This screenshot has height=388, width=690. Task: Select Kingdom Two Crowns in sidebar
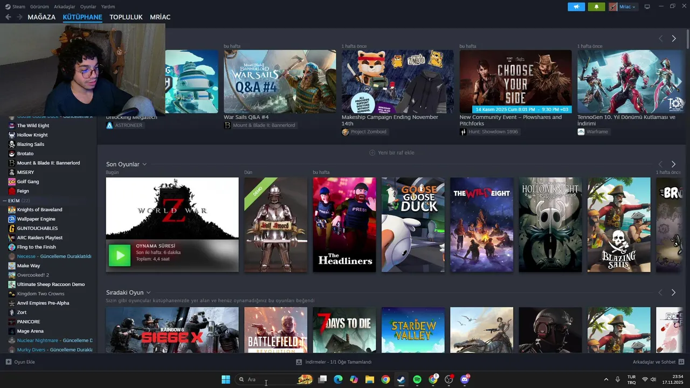[40, 294]
